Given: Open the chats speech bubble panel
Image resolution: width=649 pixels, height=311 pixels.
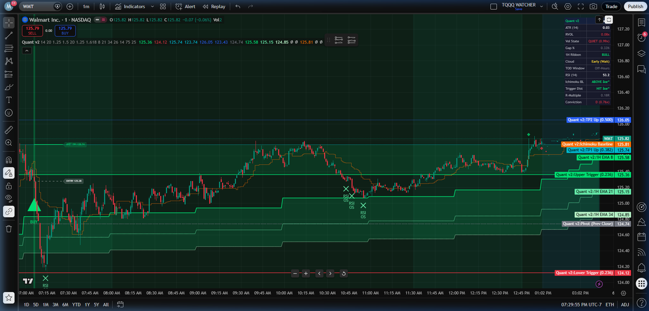Looking at the screenshot, I should click(x=641, y=68).
